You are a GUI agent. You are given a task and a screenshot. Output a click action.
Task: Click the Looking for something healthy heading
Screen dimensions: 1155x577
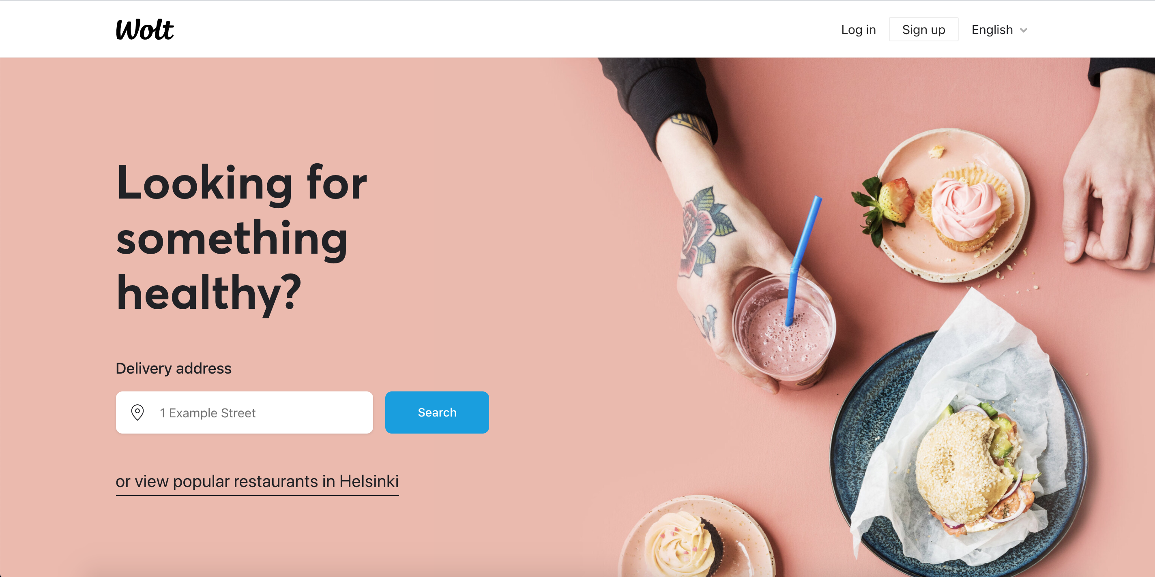point(242,237)
